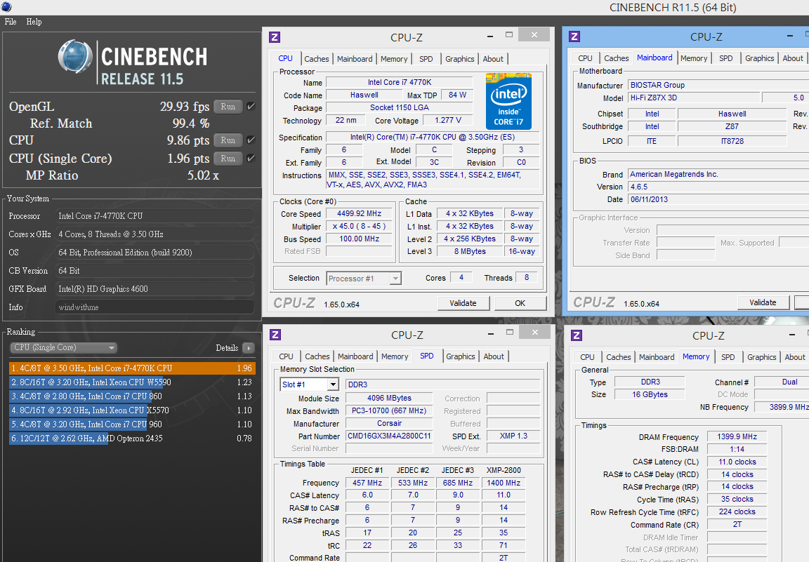Click the GFX Board field
The image size is (809, 562).
coord(154,289)
